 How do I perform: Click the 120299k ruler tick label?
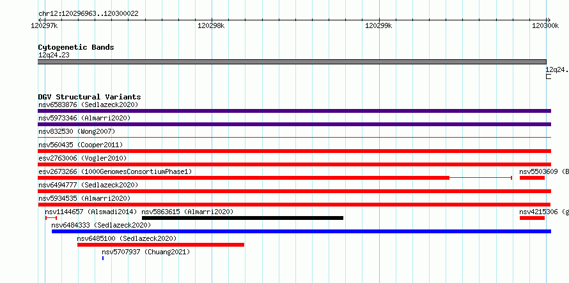click(x=378, y=25)
